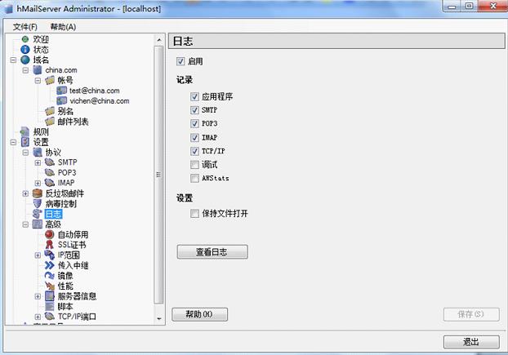
Task: Click the 脚本 scripts icon
Action: tap(50, 307)
